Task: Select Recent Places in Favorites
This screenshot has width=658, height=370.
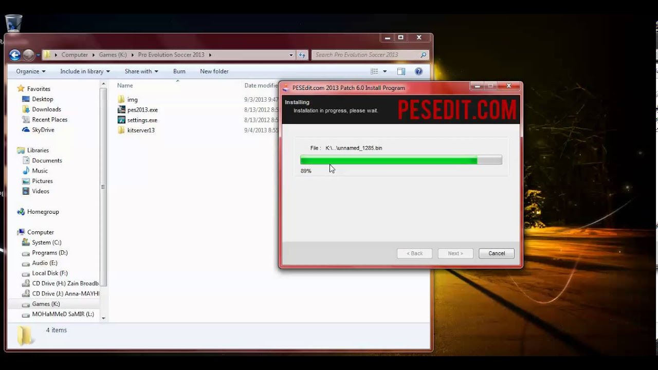Action: click(x=50, y=119)
